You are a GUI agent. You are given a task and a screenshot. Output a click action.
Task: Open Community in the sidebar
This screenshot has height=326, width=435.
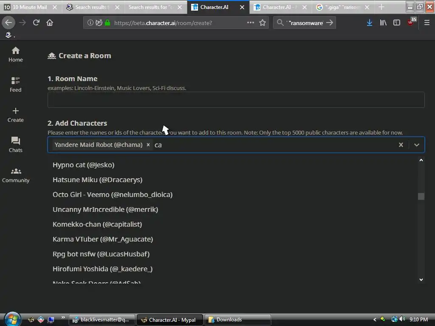pos(16,175)
